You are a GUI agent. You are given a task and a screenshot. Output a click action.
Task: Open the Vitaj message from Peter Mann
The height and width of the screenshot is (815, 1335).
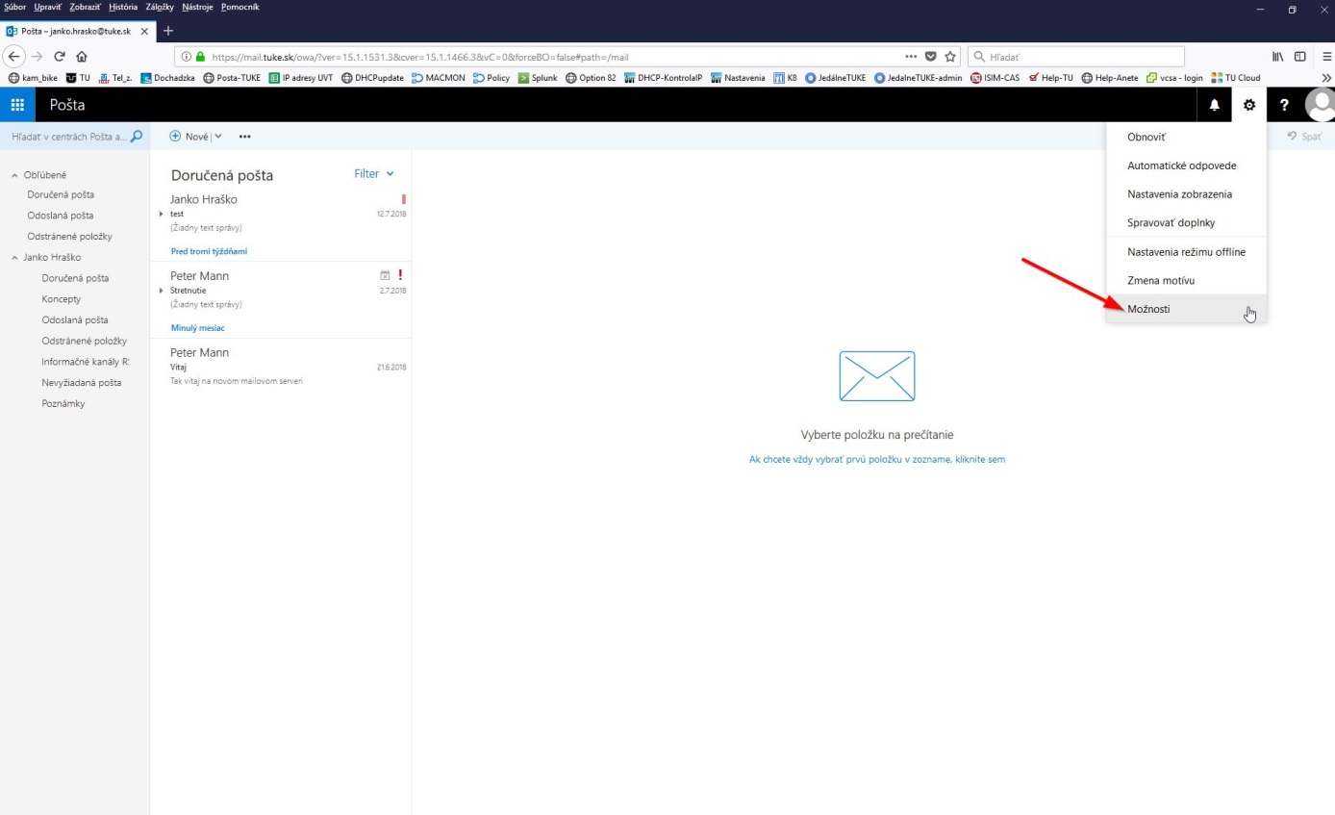tap(281, 367)
